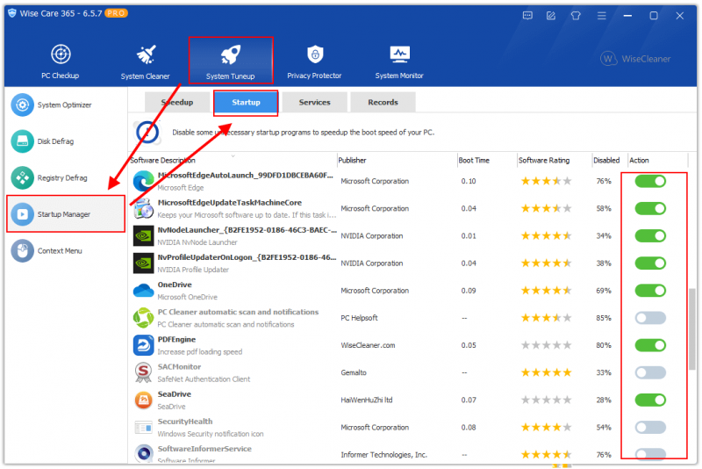702x469 pixels.
Task: Enable PC Cleaner automatic scan startup toggle
Action: pyautogui.click(x=650, y=318)
